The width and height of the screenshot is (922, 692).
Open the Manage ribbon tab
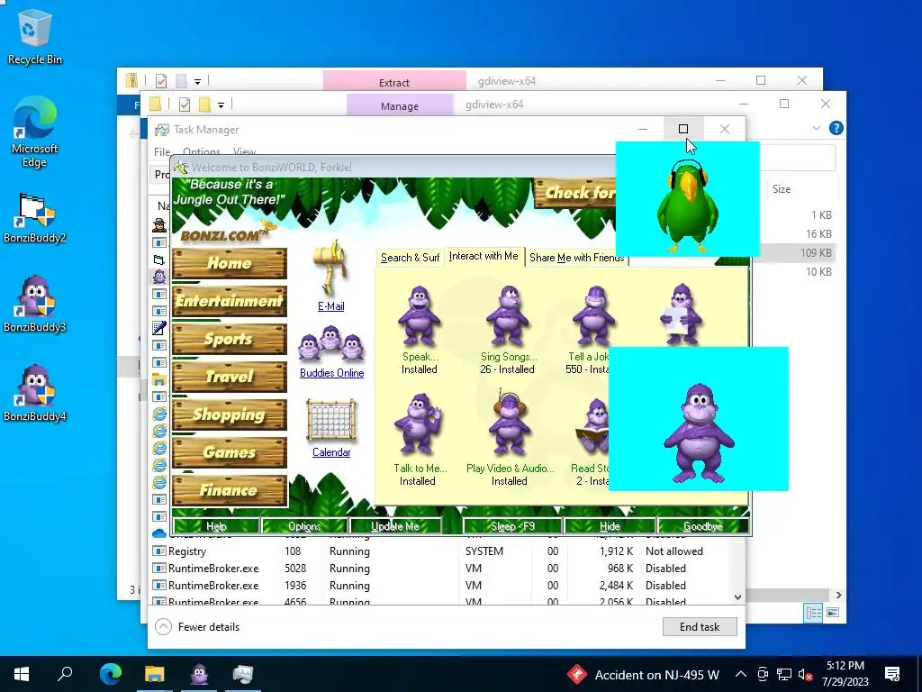tap(400, 105)
